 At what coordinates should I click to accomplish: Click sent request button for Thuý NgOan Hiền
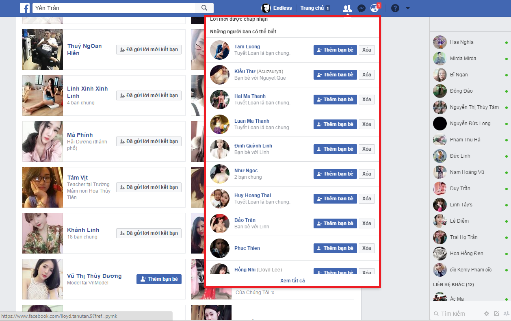click(149, 50)
